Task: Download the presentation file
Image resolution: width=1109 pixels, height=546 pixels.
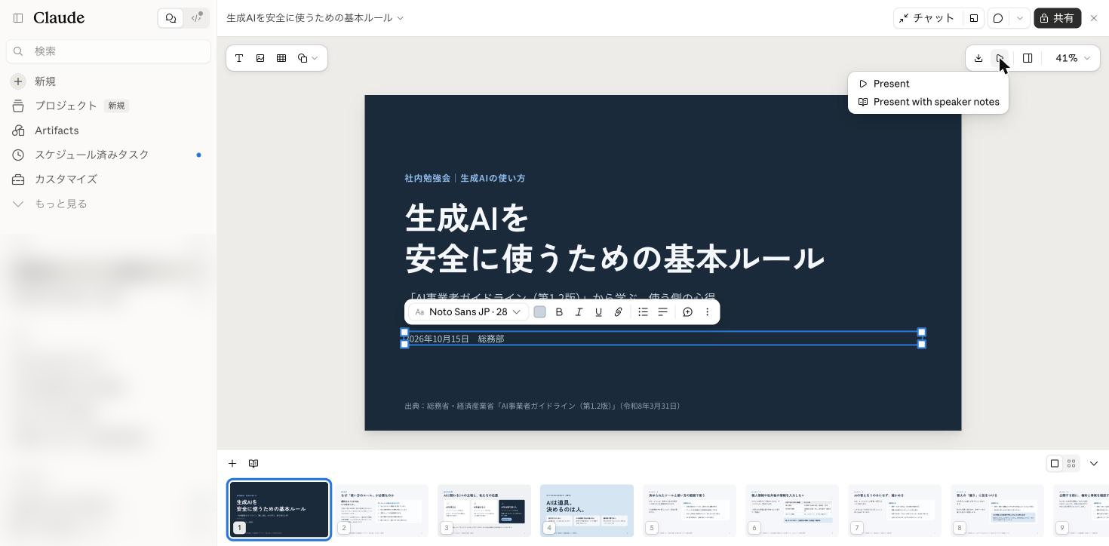Action: point(978,58)
